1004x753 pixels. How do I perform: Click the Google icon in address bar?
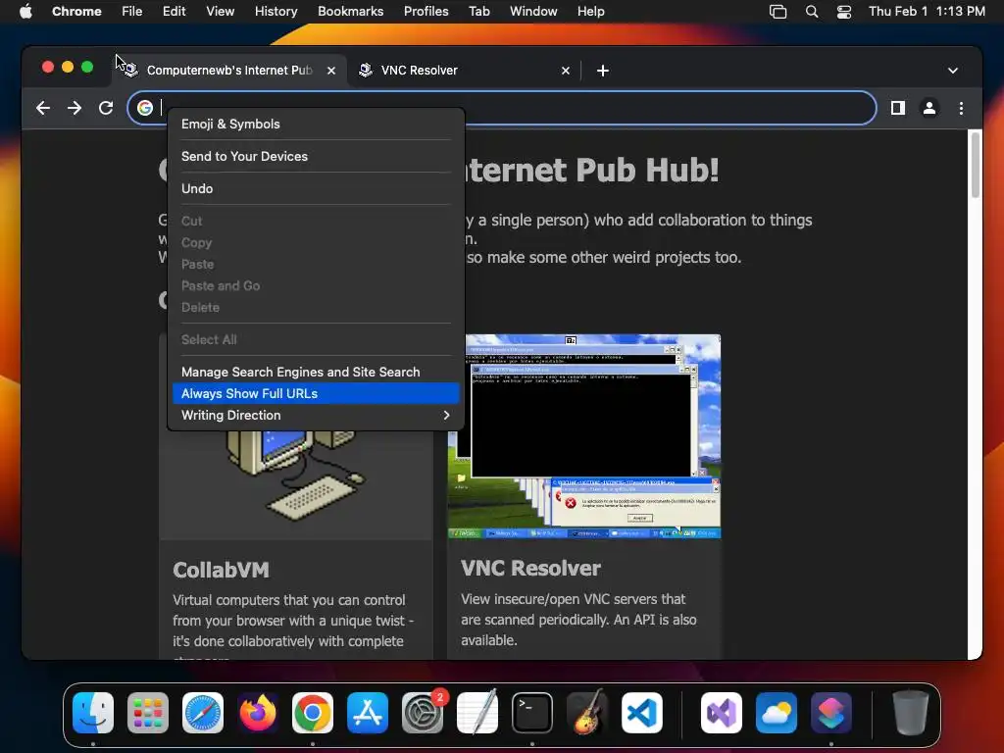pos(145,108)
